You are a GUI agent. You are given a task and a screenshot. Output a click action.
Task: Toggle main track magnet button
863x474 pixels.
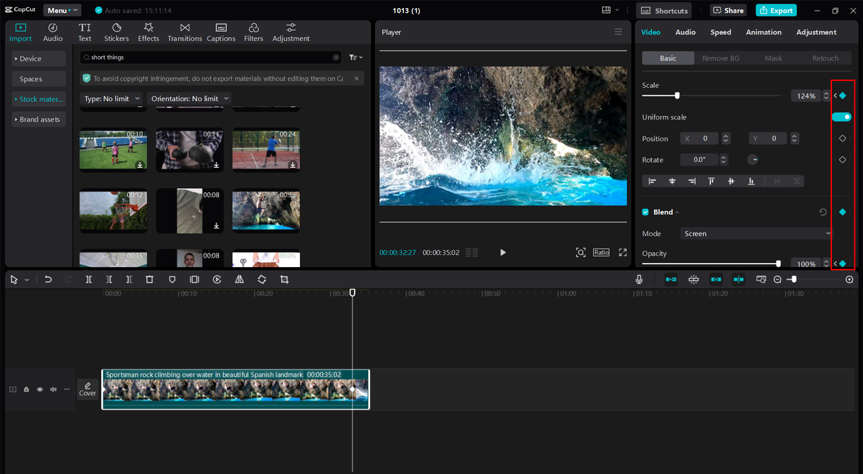(671, 279)
